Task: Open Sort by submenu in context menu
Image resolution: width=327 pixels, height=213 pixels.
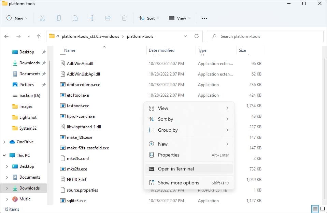Action: (x=189, y=119)
